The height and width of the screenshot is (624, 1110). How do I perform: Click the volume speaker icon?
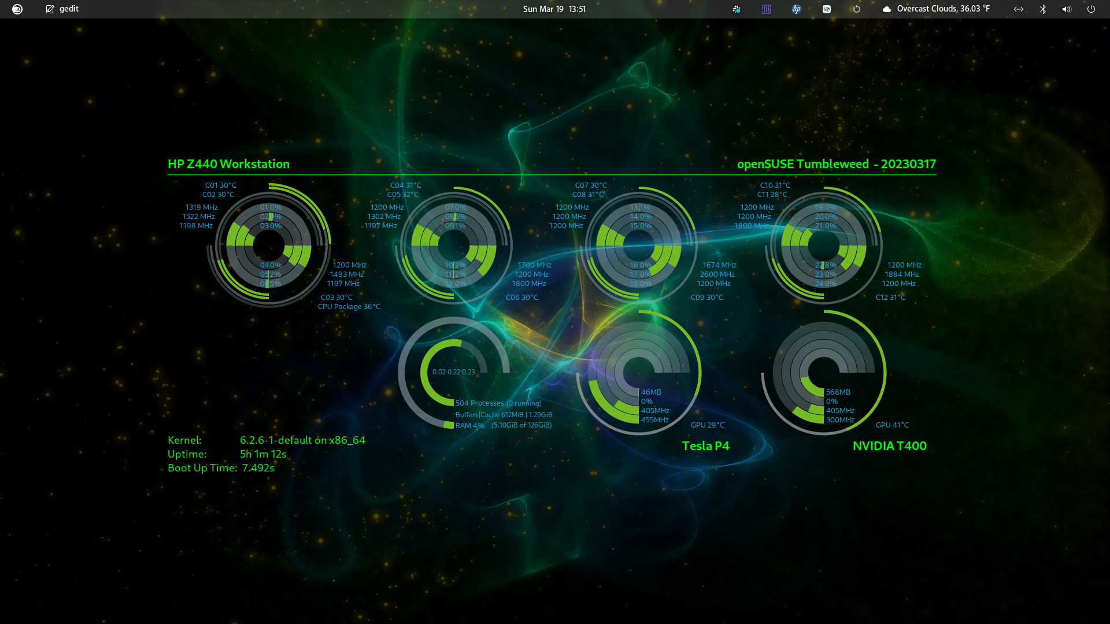1067,9
